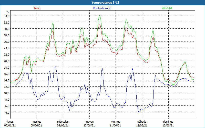Select the green 'Windchill' legend label

tap(167, 8)
